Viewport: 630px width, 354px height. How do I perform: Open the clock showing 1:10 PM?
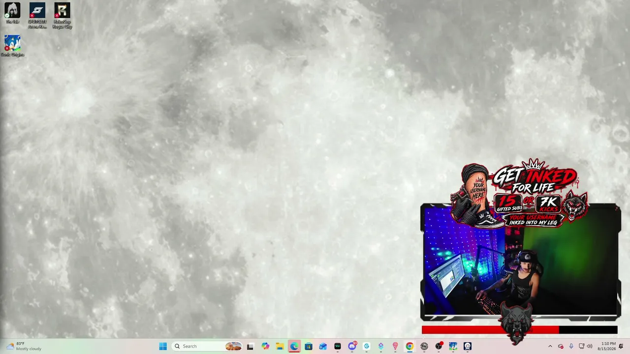point(606,346)
